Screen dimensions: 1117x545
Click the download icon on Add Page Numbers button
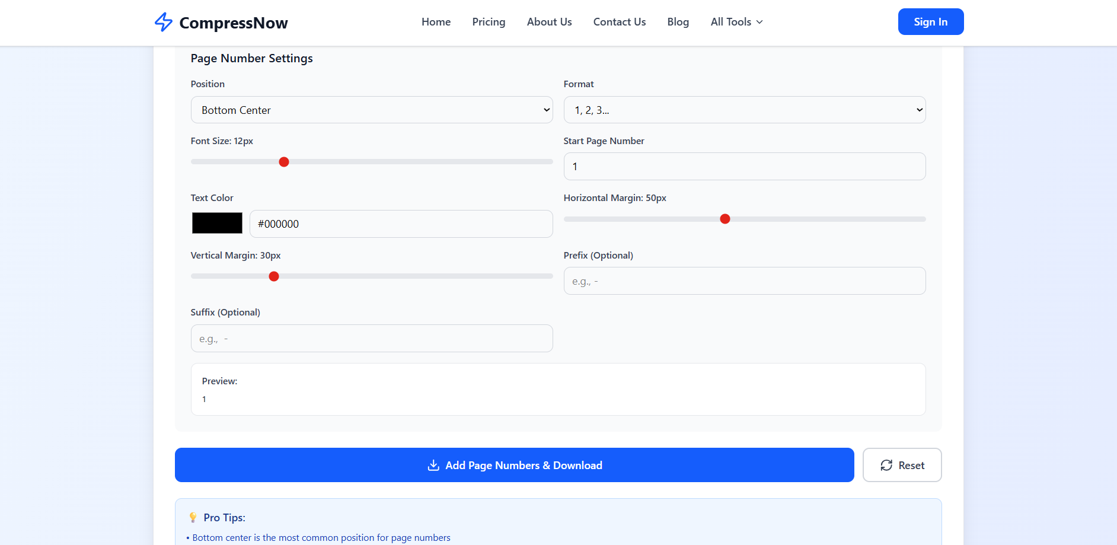pyautogui.click(x=433, y=466)
